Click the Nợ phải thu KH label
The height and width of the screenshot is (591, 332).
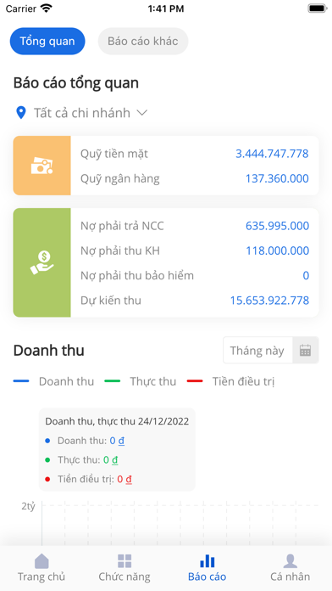pos(120,250)
